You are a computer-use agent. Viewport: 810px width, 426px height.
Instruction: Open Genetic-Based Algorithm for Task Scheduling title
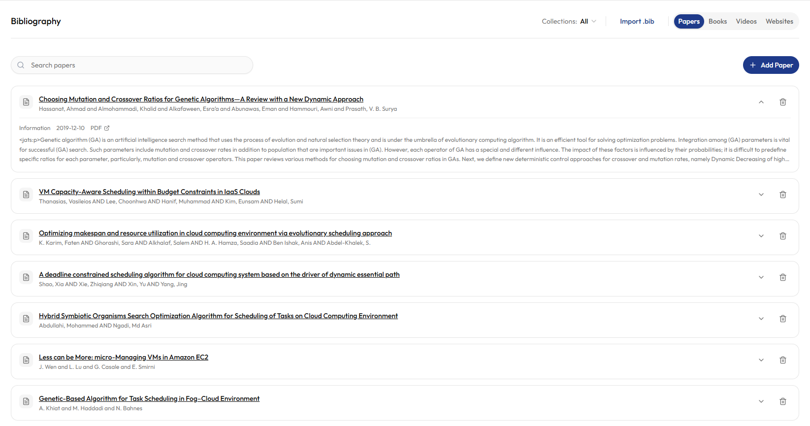pos(149,398)
